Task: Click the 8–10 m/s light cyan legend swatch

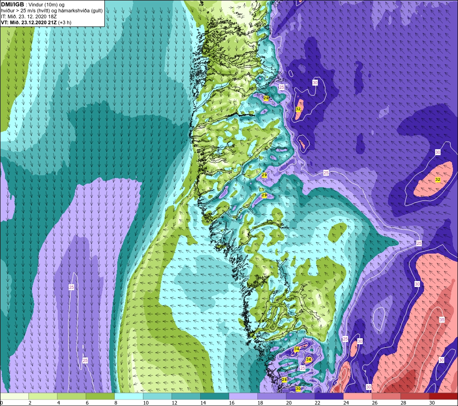Action: 129,396
